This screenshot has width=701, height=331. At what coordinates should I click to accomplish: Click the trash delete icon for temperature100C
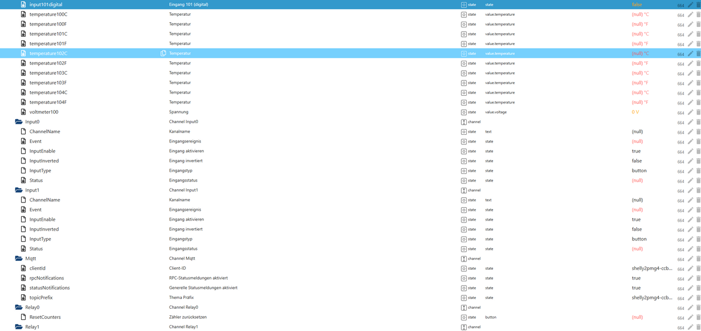point(698,15)
